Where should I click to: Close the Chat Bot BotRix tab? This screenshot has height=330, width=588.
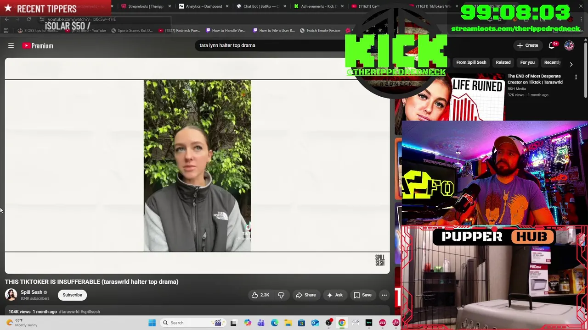[285, 6]
